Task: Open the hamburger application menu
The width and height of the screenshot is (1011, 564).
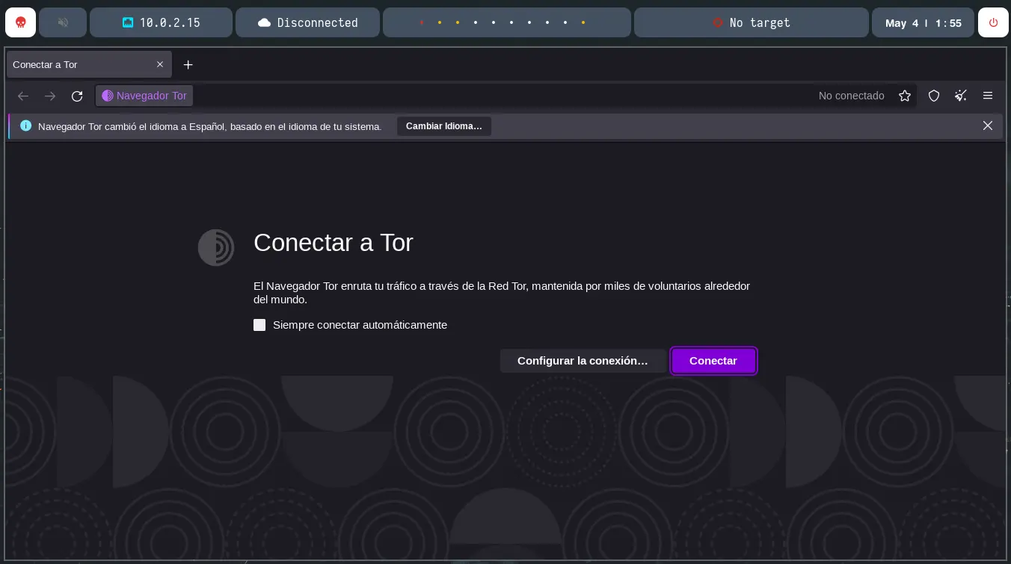Action: point(988,96)
